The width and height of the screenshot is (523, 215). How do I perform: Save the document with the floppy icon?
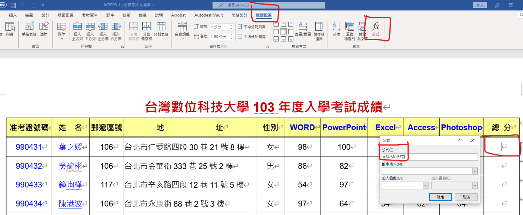(13, 5)
